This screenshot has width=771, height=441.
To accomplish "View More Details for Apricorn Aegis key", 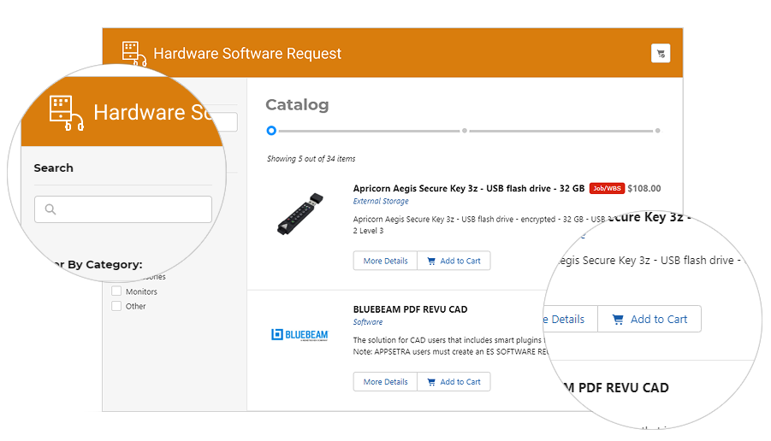I will (x=385, y=261).
